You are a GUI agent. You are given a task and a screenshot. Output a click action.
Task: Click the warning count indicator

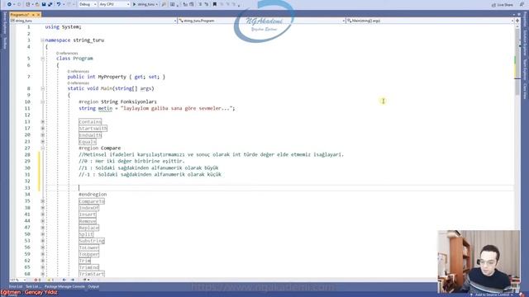click(50, 280)
